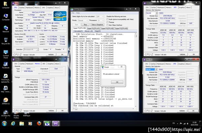
Task: Enable the Audio service disable checkbox
Action: click(x=107, y=19)
